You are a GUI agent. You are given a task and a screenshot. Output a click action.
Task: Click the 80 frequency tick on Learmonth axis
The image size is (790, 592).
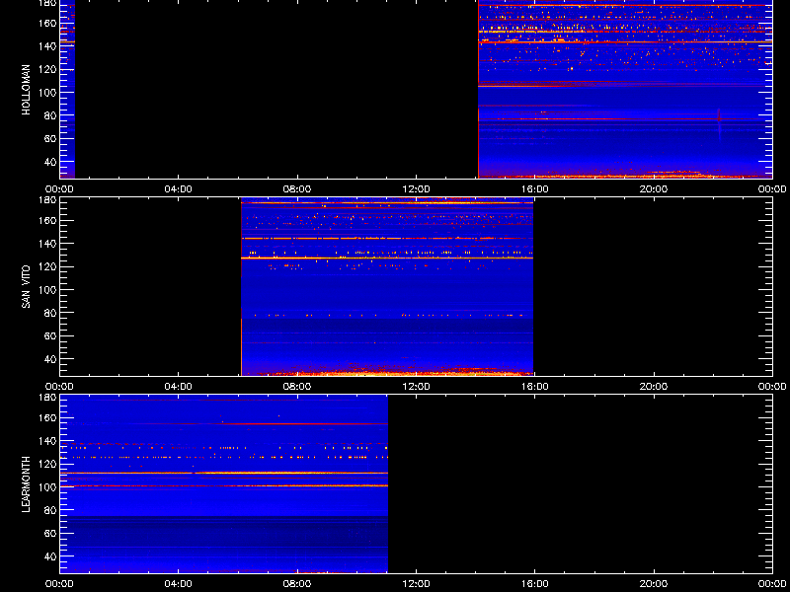pyautogui.click(x=51, y=510)
